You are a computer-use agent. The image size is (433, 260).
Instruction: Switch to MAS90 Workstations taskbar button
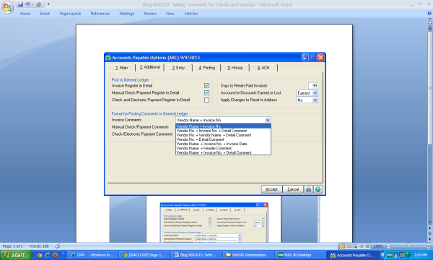(248, 255)
